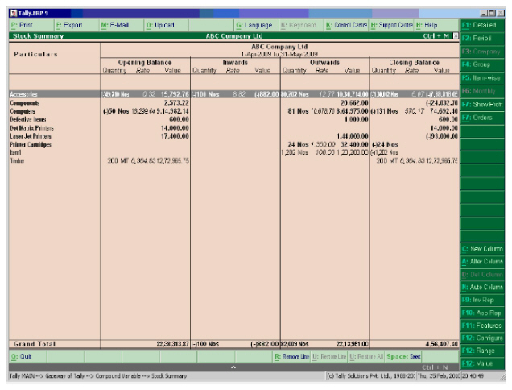Click D: Del Column button
This screenshot has height=390, width=512.
[482, 275]
